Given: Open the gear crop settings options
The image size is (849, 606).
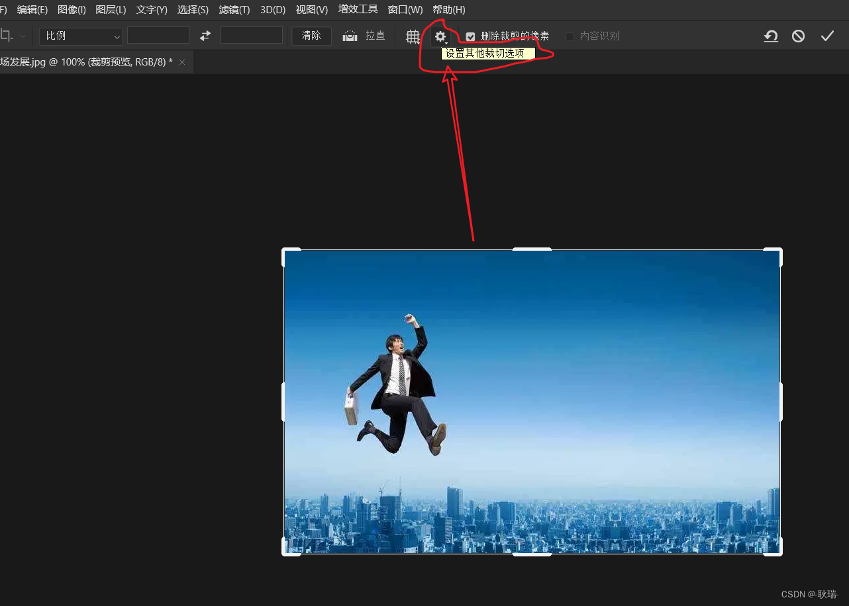Looking at the screenshot, I should (441, 36).
